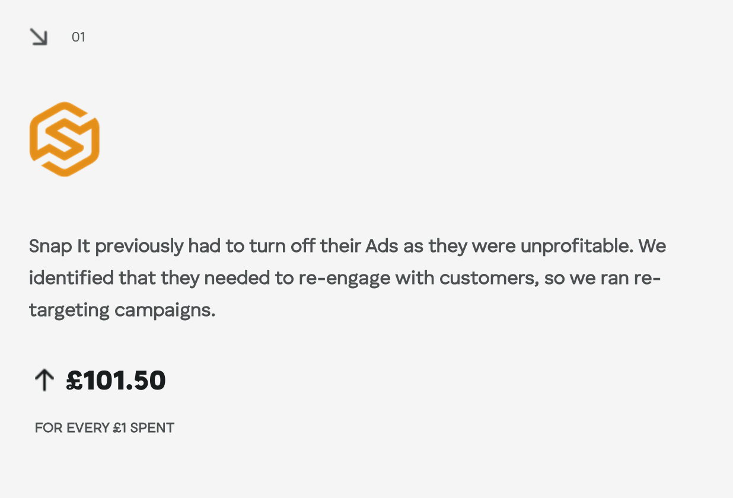The width and height of the screenshot is (733, 498).
Task: Click the word 'customers,' in the second line
Action: pos(489,277)
